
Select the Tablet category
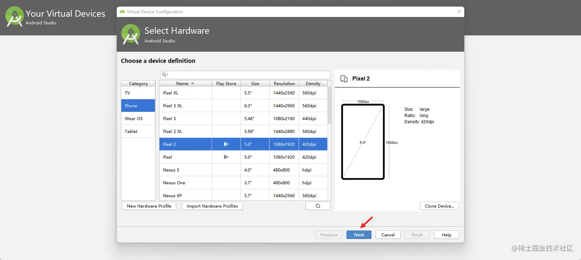pos(138,131)
